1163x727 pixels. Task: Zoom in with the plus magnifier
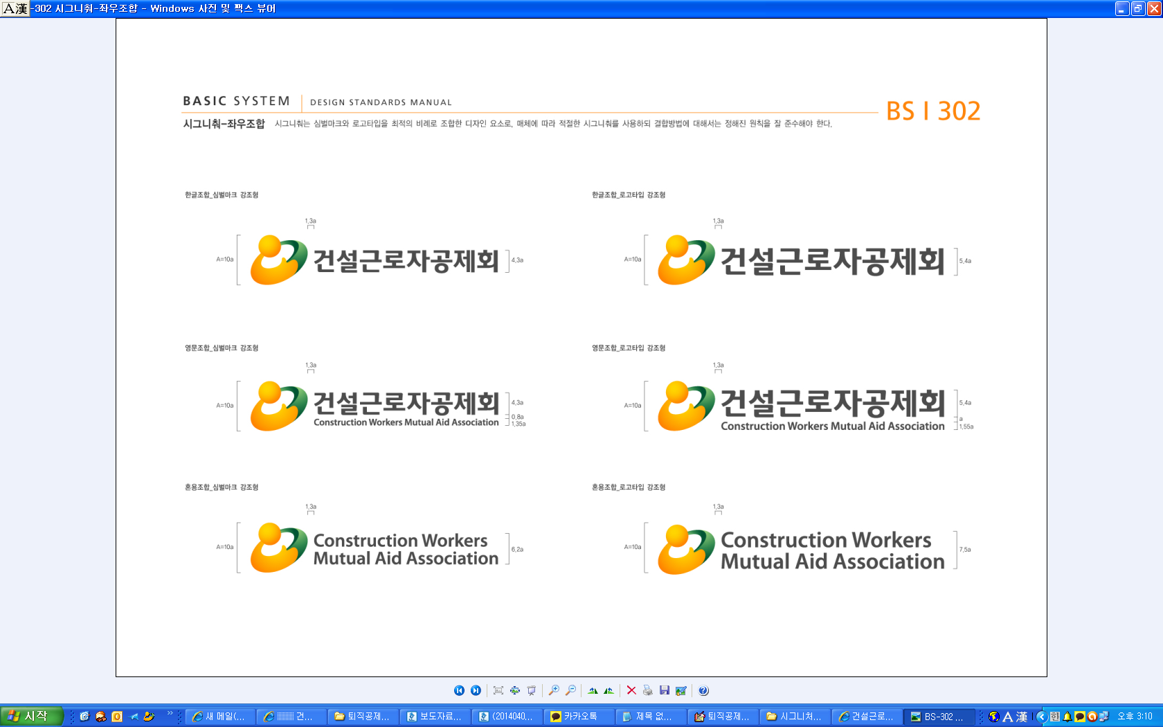click(554, 690)
